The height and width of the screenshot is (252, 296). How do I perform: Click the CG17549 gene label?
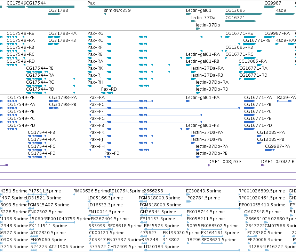click(x=16, y=3)
